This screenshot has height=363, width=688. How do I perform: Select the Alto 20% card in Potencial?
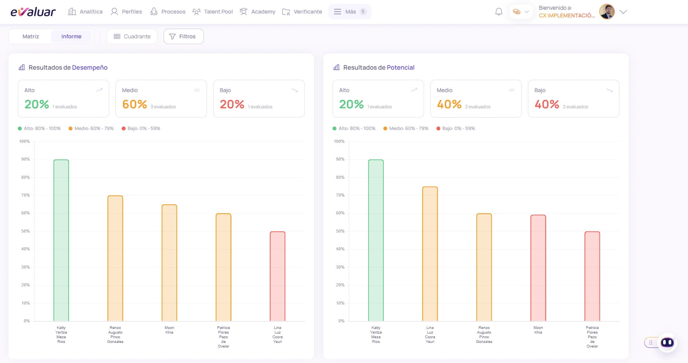click(378, 99)
